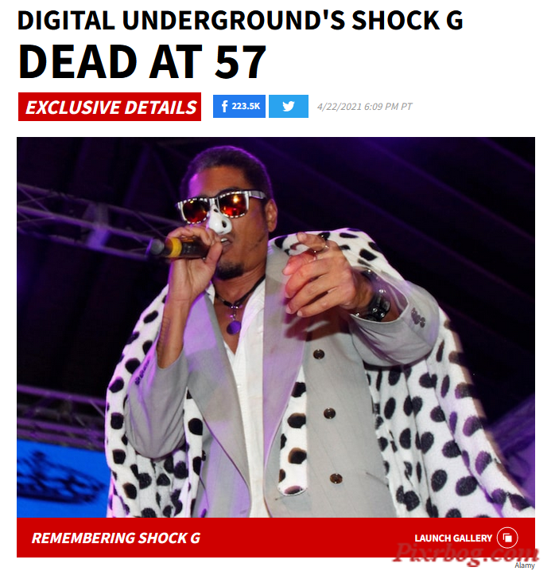Click the Alamy photo credit
The image size is (555, 579).
[525, 565]
